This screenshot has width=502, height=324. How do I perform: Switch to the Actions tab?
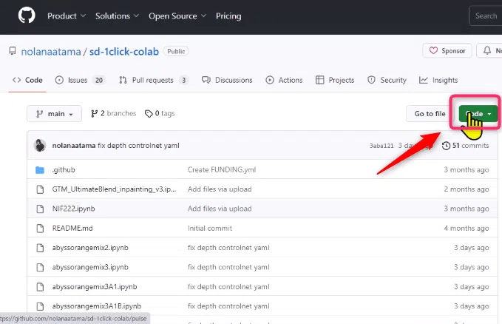pyautogui.click(x=284, y=80)
